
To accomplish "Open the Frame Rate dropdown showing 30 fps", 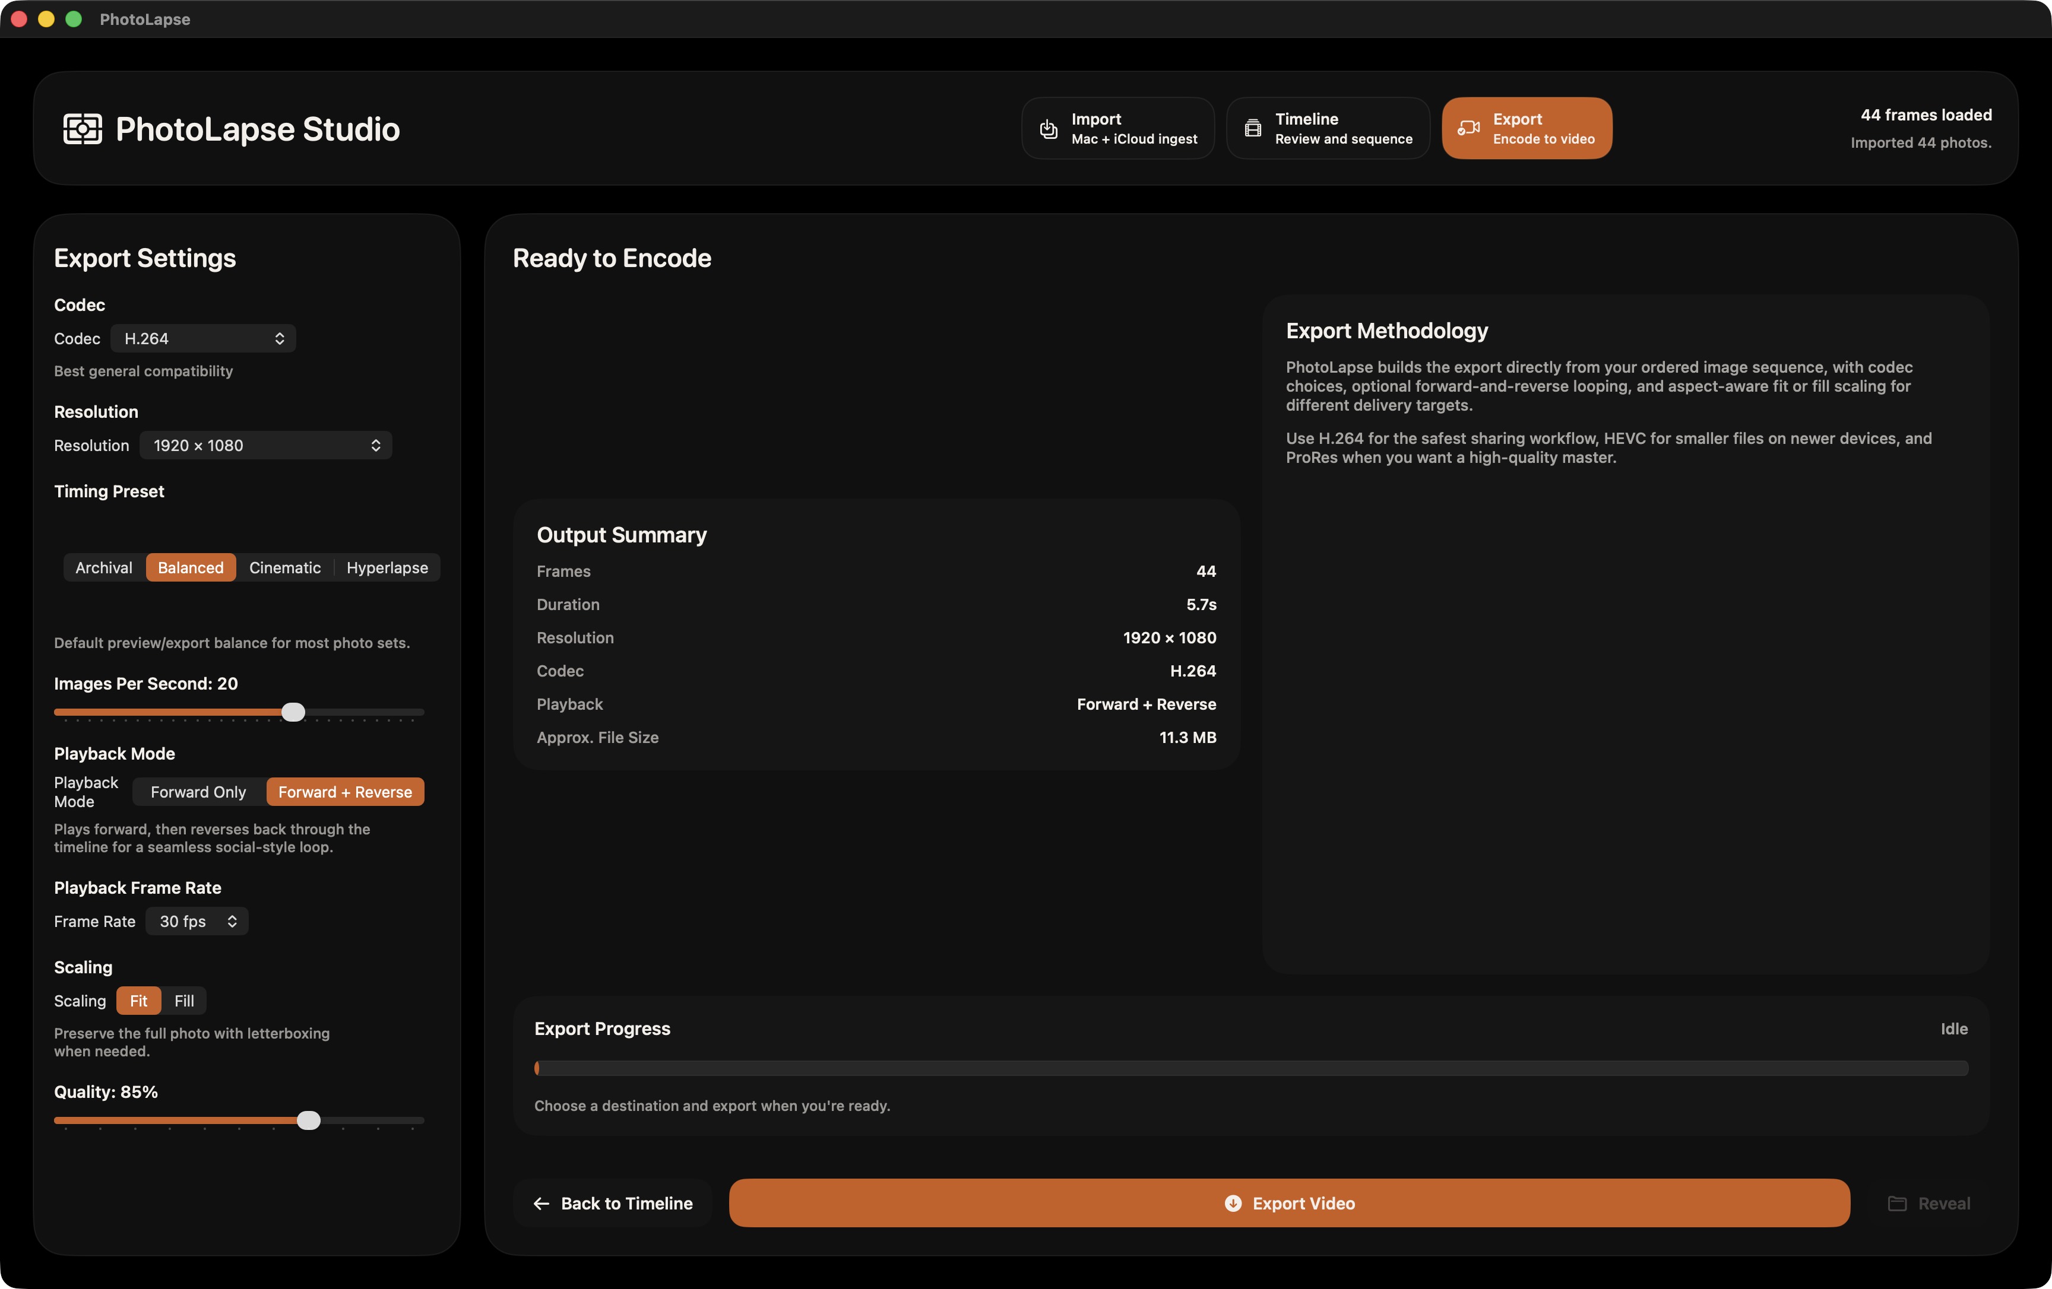I will point(197,921).
